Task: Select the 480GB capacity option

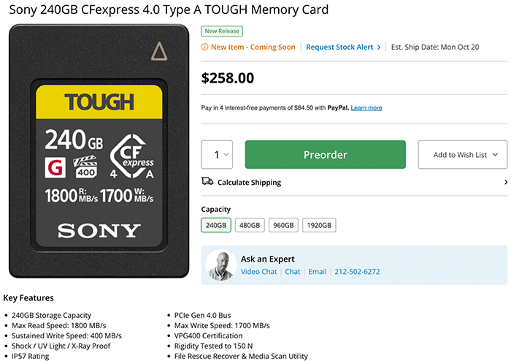Action: (x=250, y=225)
